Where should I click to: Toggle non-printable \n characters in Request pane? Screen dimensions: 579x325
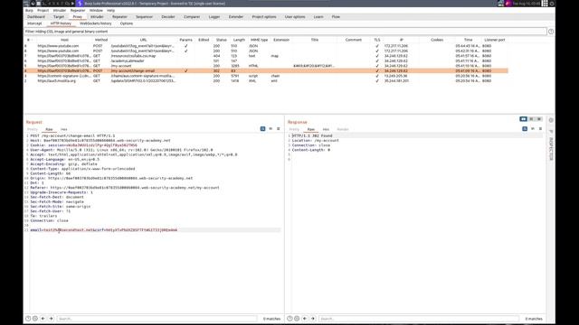tap(271, 129)
